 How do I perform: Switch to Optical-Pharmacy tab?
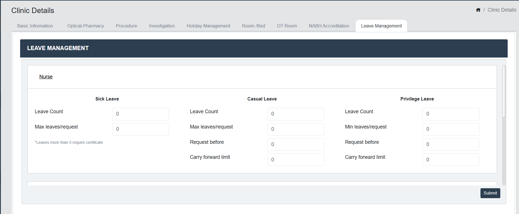tap(86, 26)
